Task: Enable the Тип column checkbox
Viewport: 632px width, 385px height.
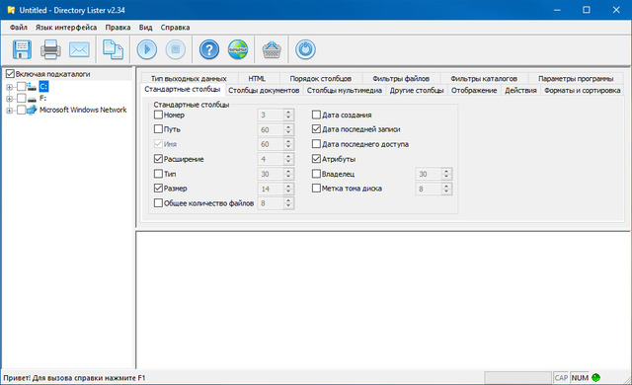Action: [158, 174]
